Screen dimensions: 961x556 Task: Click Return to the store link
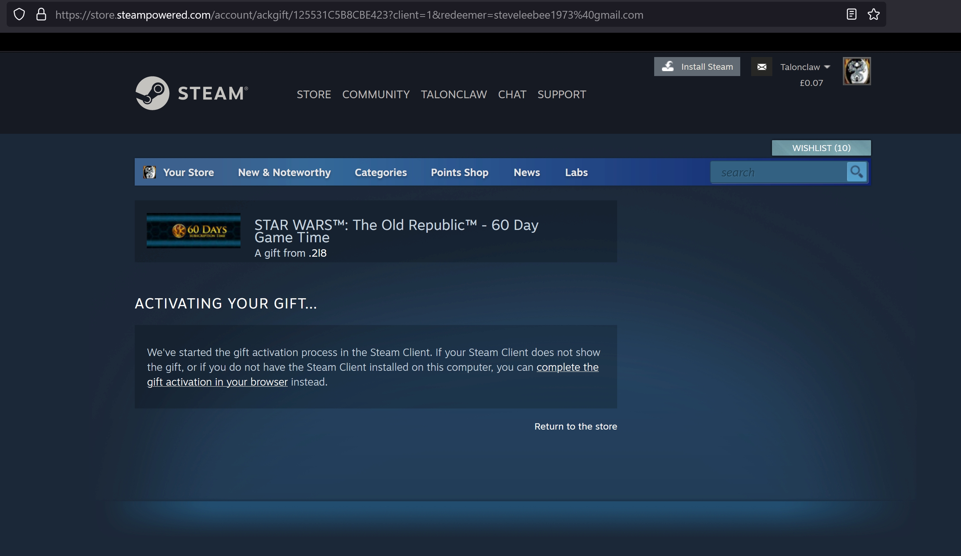click(576, 426)
